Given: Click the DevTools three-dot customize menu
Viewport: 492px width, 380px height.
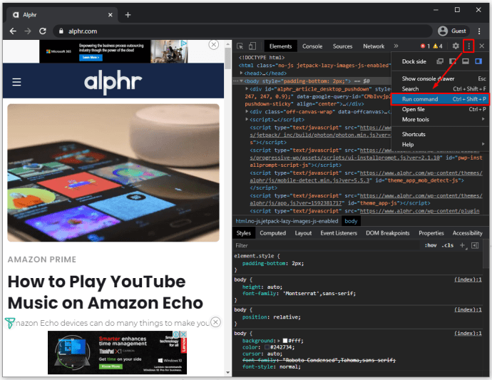Looking at the screenshot, I should tap(468, 46).
